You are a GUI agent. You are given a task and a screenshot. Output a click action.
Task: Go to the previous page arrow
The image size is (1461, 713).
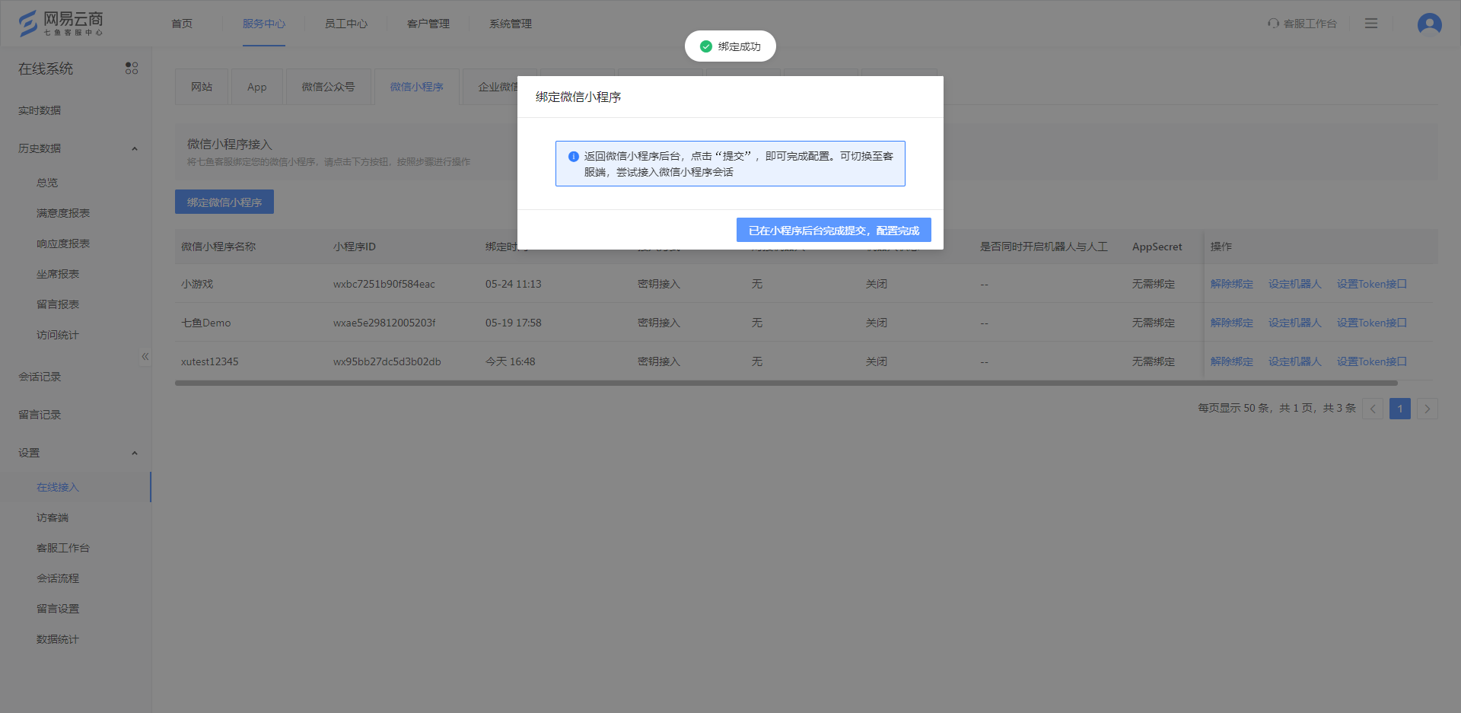coord(1373,409)
